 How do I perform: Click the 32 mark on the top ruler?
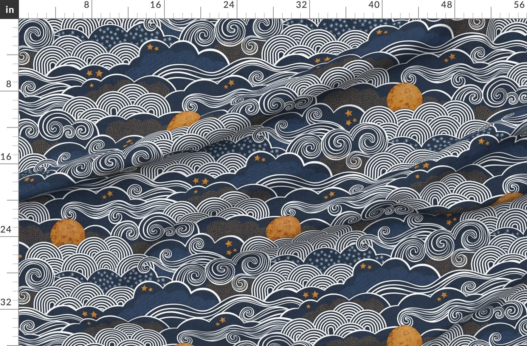click(301, 5)
